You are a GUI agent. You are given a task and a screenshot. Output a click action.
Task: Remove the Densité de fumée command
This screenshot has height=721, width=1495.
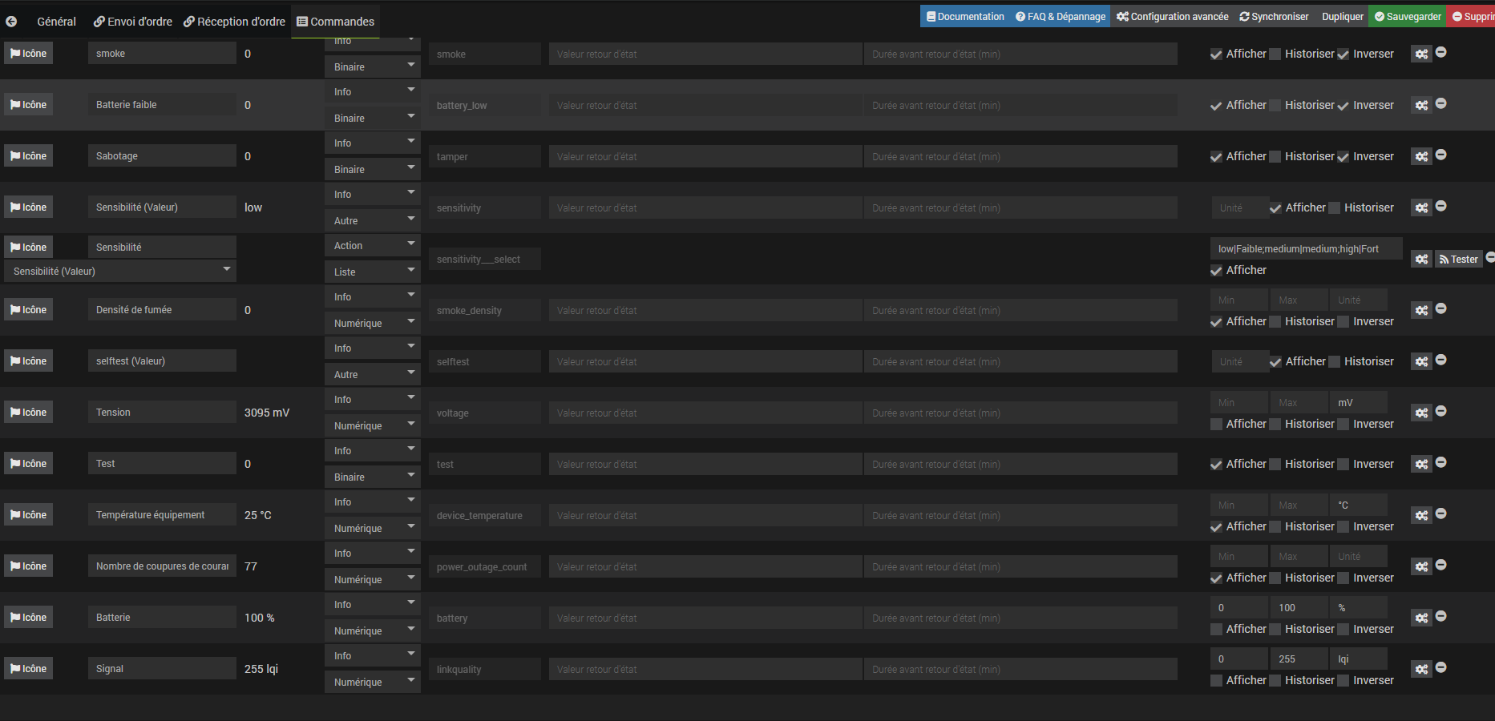click(1441, 308)
